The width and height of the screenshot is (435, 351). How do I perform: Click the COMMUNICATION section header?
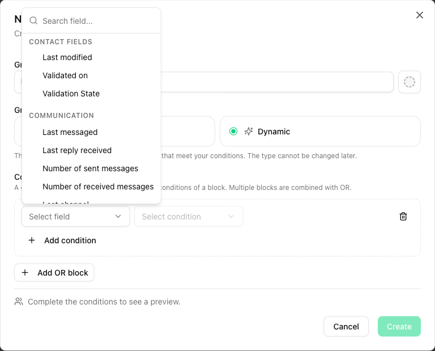pos(61,116)
